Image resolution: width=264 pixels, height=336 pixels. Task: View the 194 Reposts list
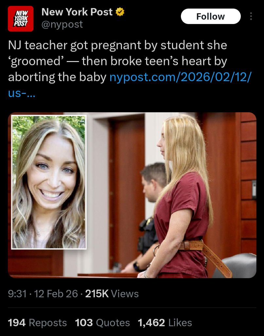(x=37, y=323)
